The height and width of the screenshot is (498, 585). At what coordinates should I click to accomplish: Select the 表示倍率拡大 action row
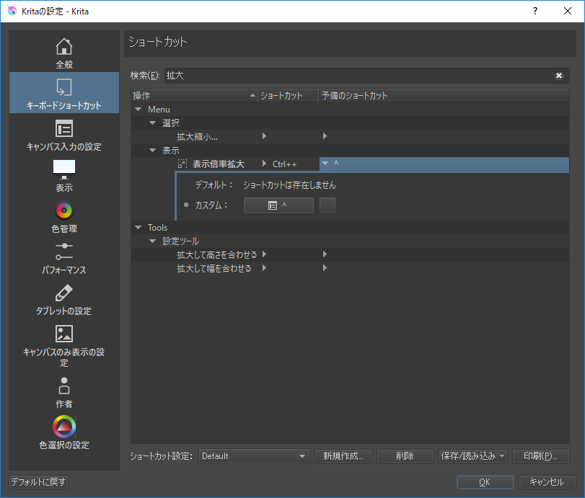(x=350, y=164)
